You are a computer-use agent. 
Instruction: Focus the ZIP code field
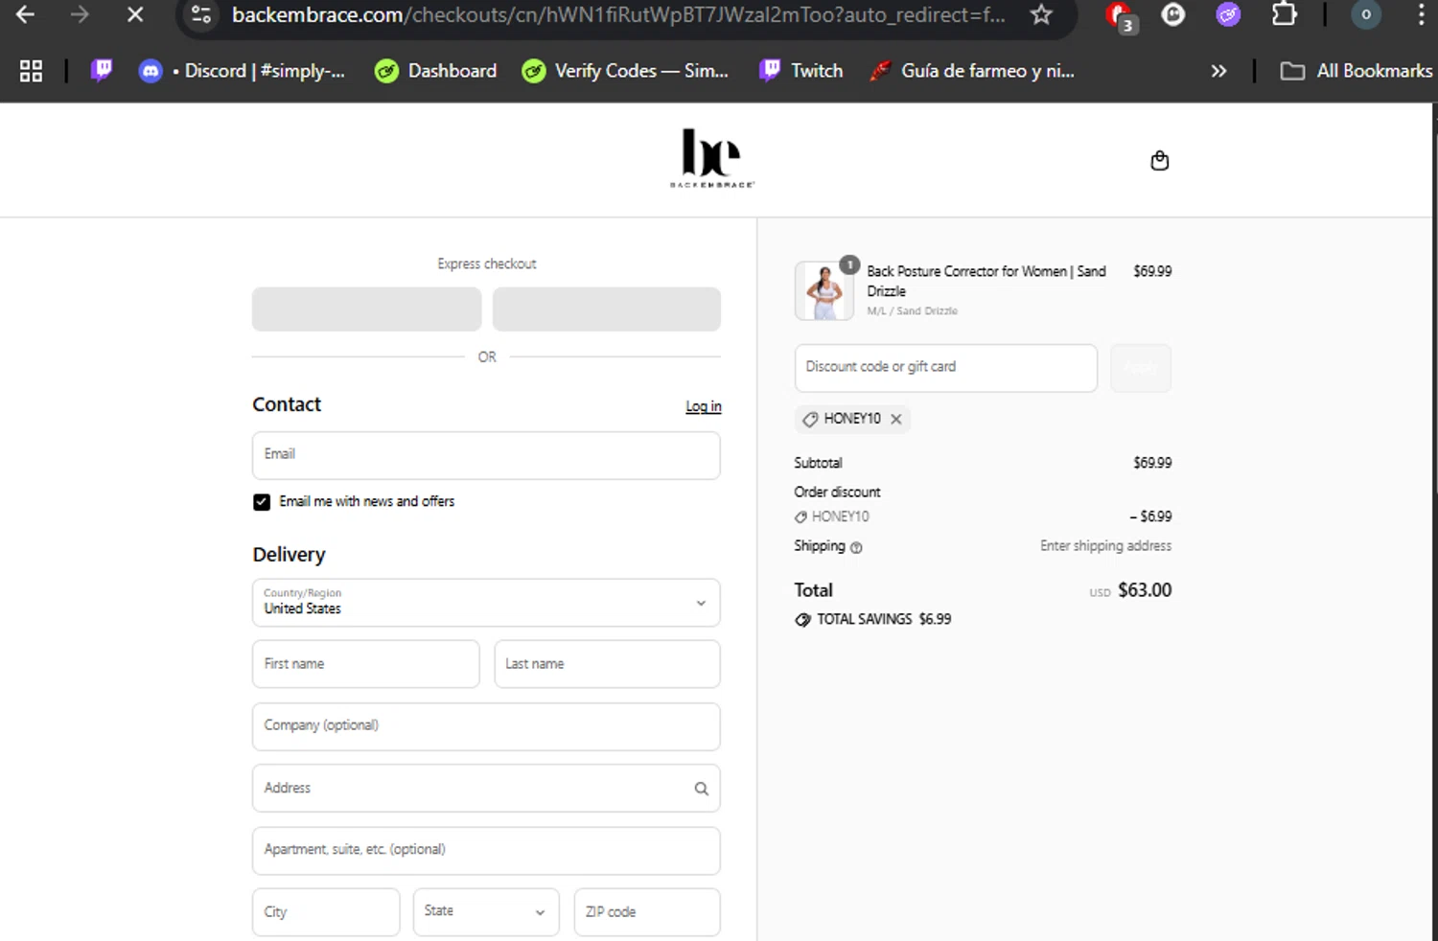(x=647, y=912)
